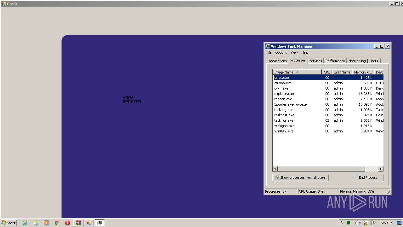Maximize the Windows Task Manager window
The width and height of the screenshot is (403, 227).
click(382, 46)
